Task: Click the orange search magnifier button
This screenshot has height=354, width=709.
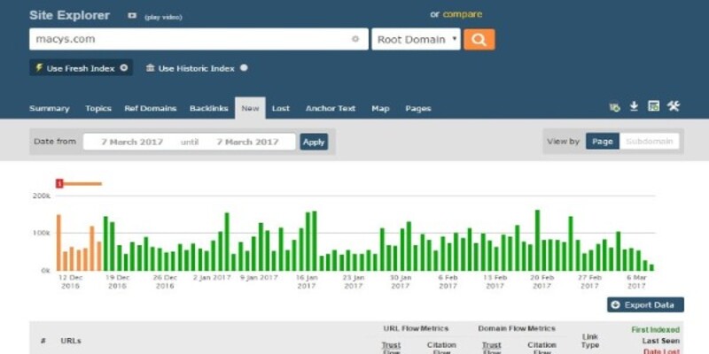Action: pyautogui.click(x=479, y=39)
